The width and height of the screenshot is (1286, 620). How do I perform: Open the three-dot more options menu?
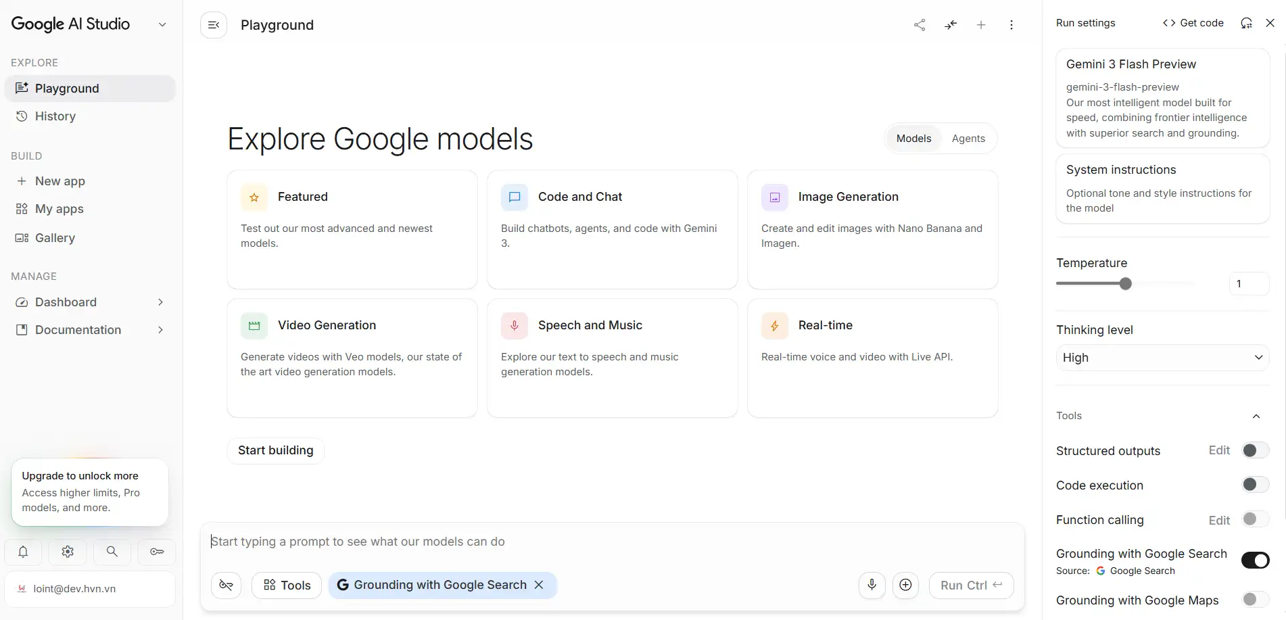tap(1011, 25)
